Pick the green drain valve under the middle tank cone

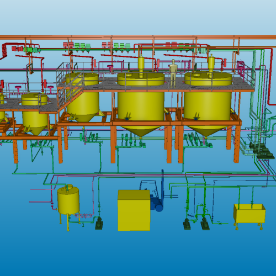142,144
